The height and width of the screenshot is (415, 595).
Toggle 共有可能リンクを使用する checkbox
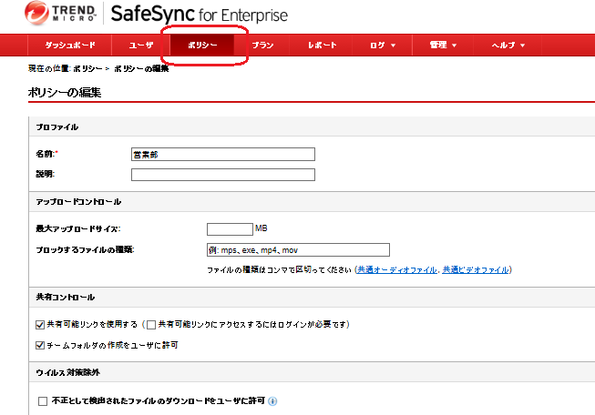pos(40,324)
